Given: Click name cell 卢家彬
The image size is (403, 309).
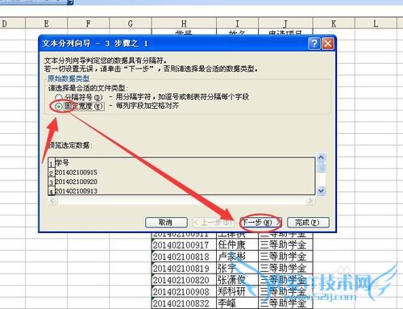Looking at the screenshot, I should pos(238,257).
